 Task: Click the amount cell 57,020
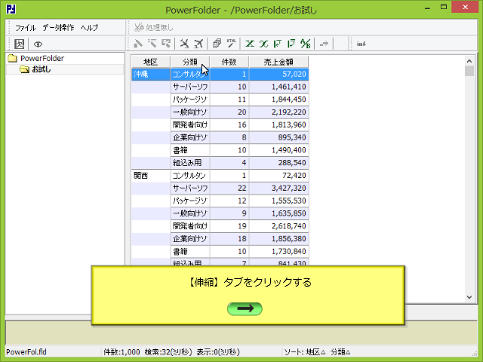pos(278,74)
